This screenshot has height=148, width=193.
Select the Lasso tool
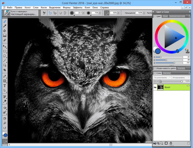tap(5, 56)
